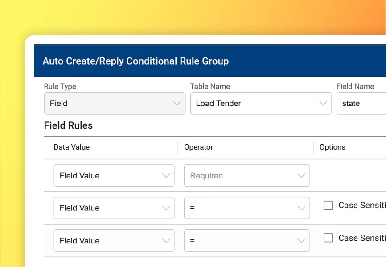Click the second row Case Sensitive label text
The width and height of the screenshot is (386, 267).
pyautogui.click(x=361, y=206)
